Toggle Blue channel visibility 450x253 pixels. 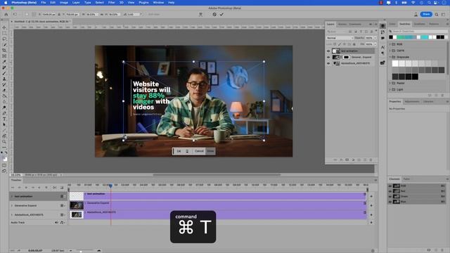(x=390, y=202)
